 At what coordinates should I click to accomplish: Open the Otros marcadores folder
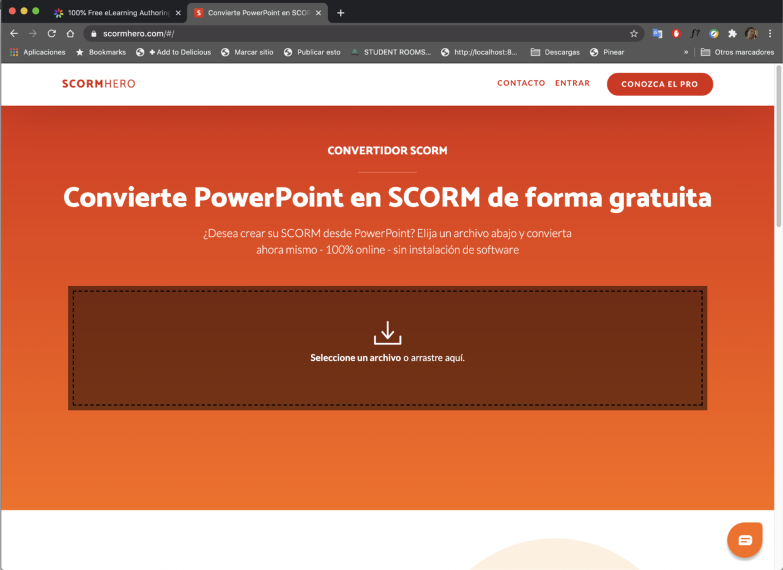click(737, 52)
